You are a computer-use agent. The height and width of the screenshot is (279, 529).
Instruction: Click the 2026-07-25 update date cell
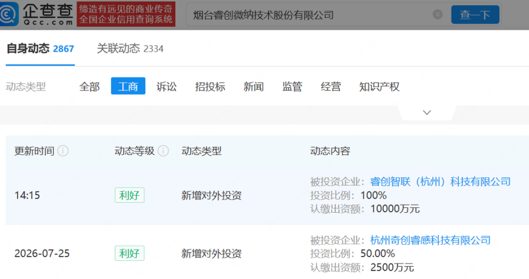(42, 253)
